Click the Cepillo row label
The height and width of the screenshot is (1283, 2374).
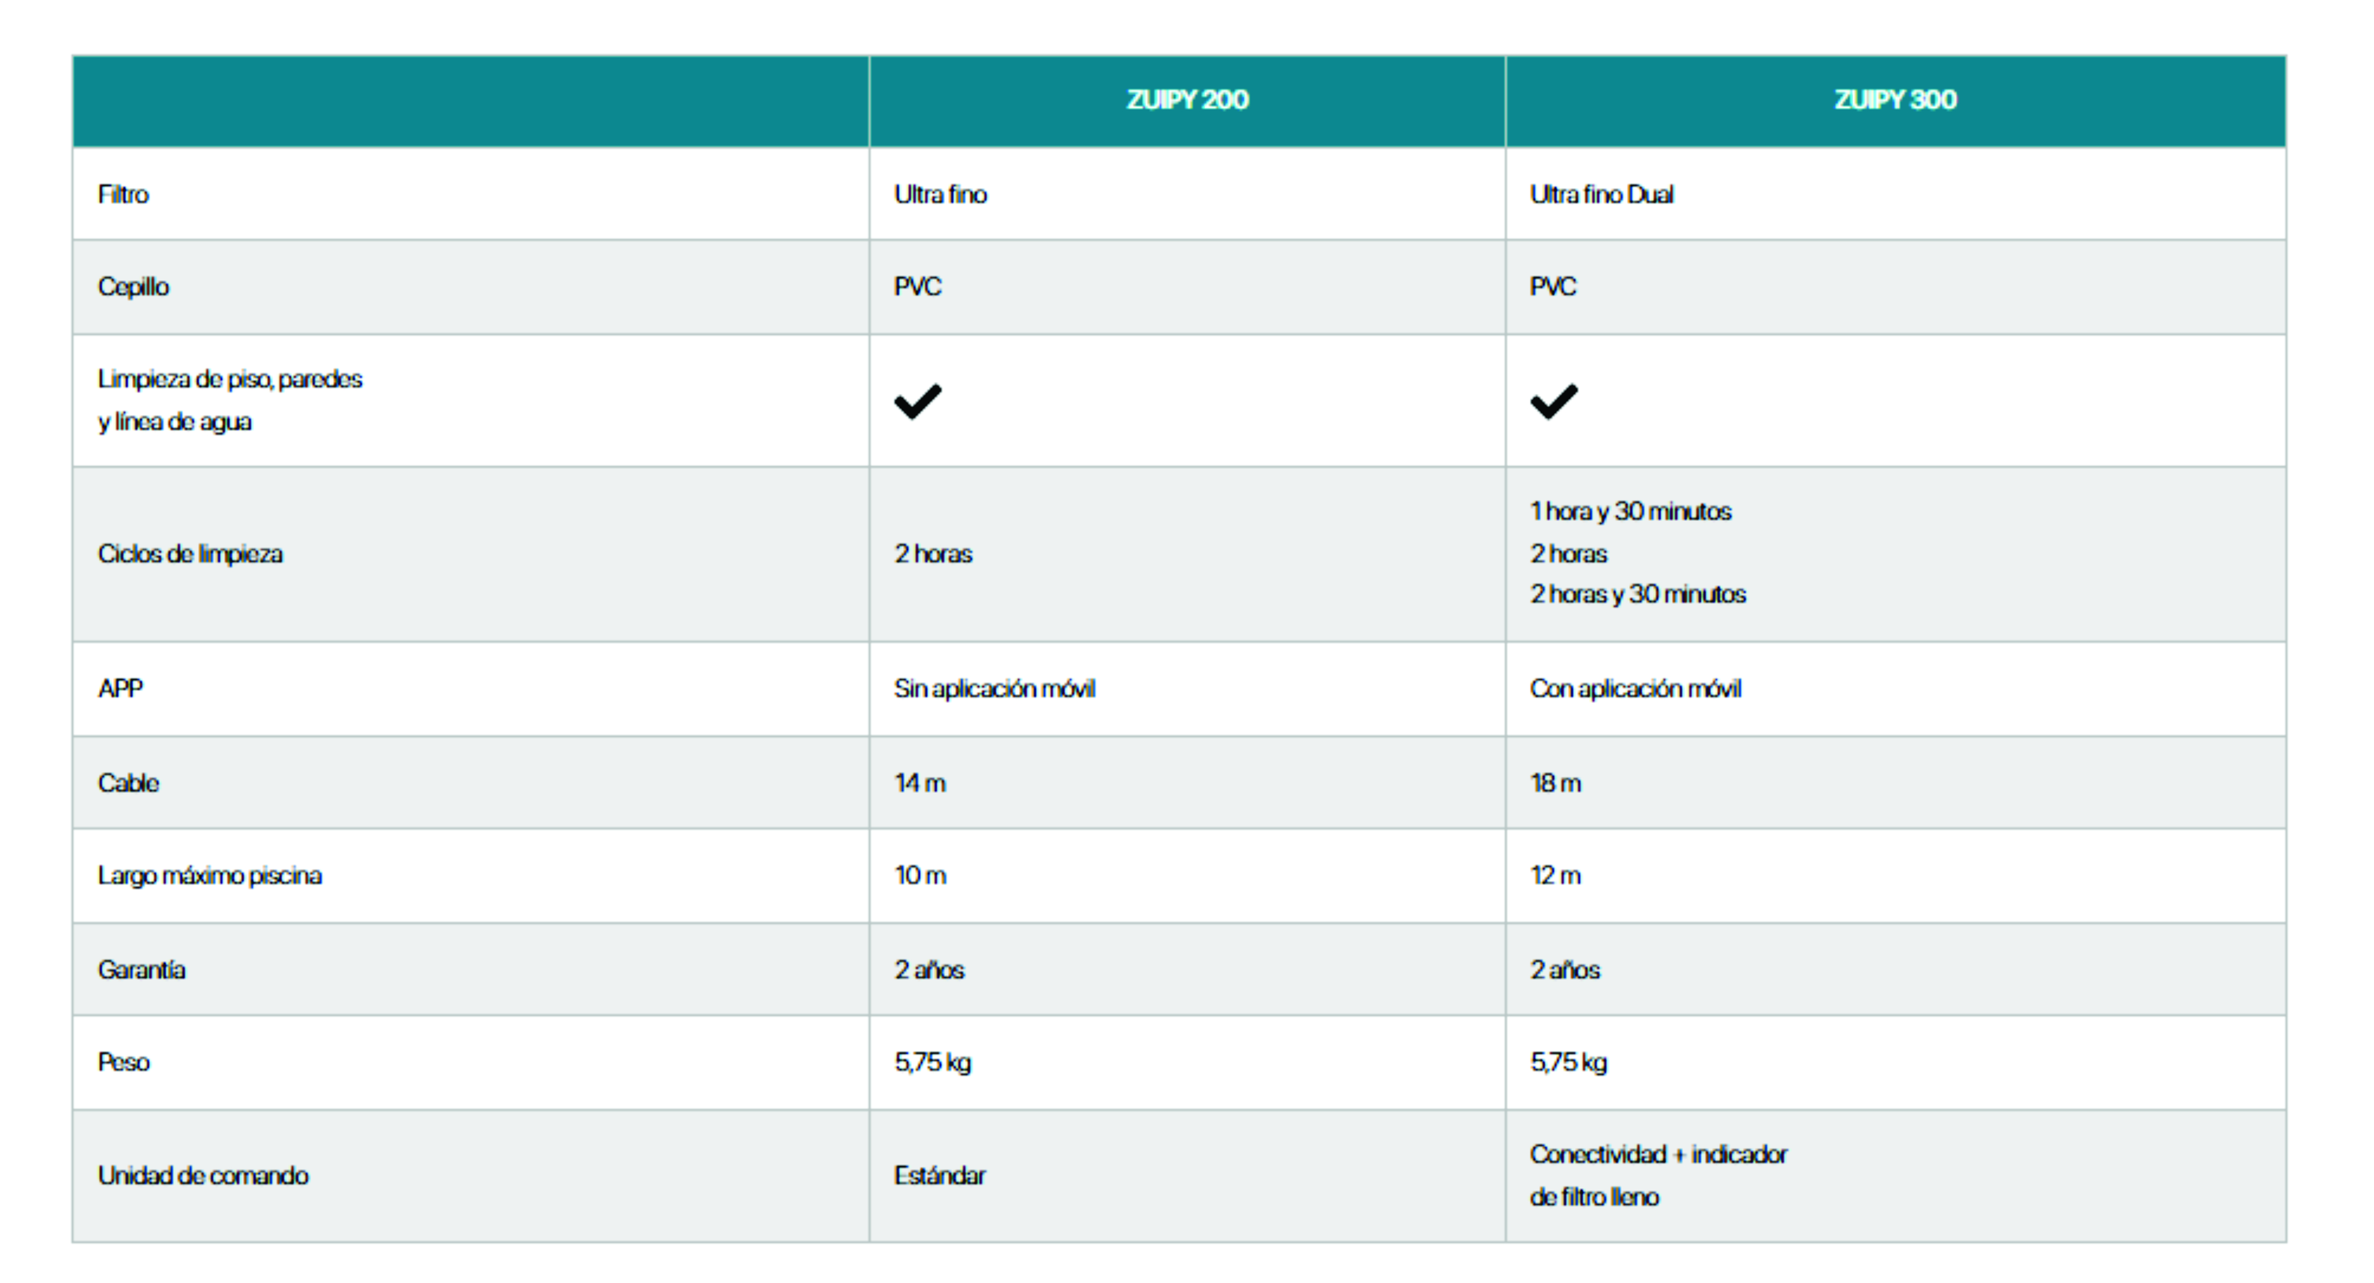(x=133, y=287)
